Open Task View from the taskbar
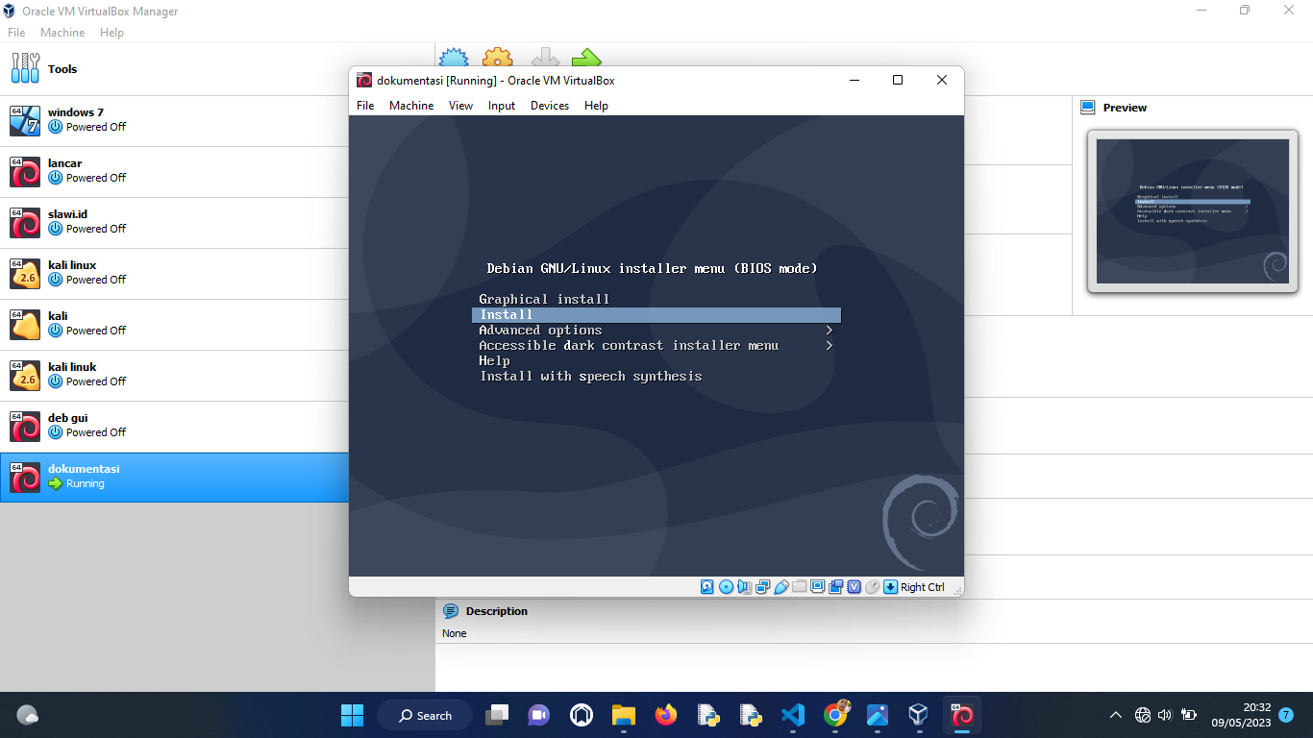 497,715
